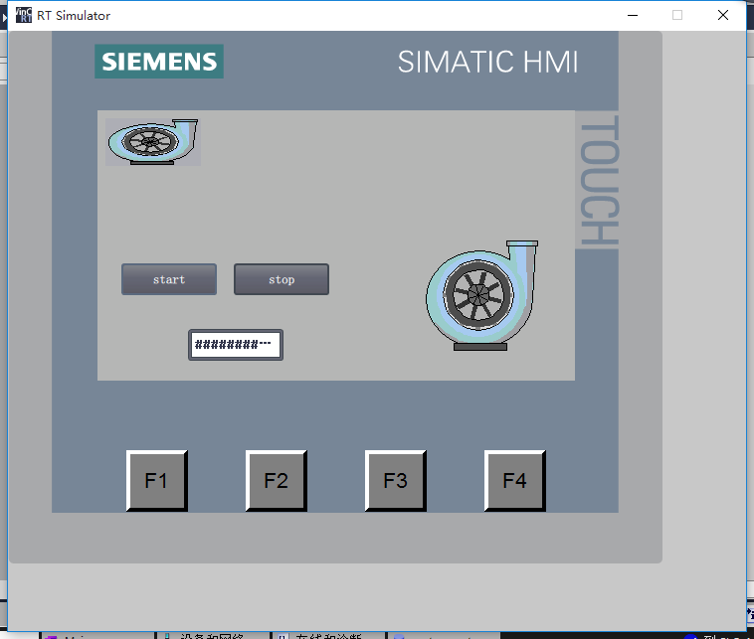Viewport: 754px width, 639px height.
Task: Click the start button on the HMI
Action: coord(169,279)
